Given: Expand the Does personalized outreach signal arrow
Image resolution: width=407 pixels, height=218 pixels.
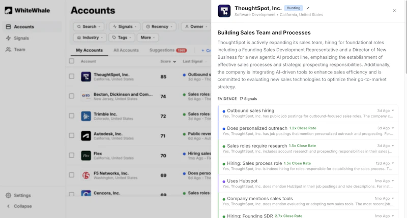Looking at the screenshot, I should coord(393,128).
